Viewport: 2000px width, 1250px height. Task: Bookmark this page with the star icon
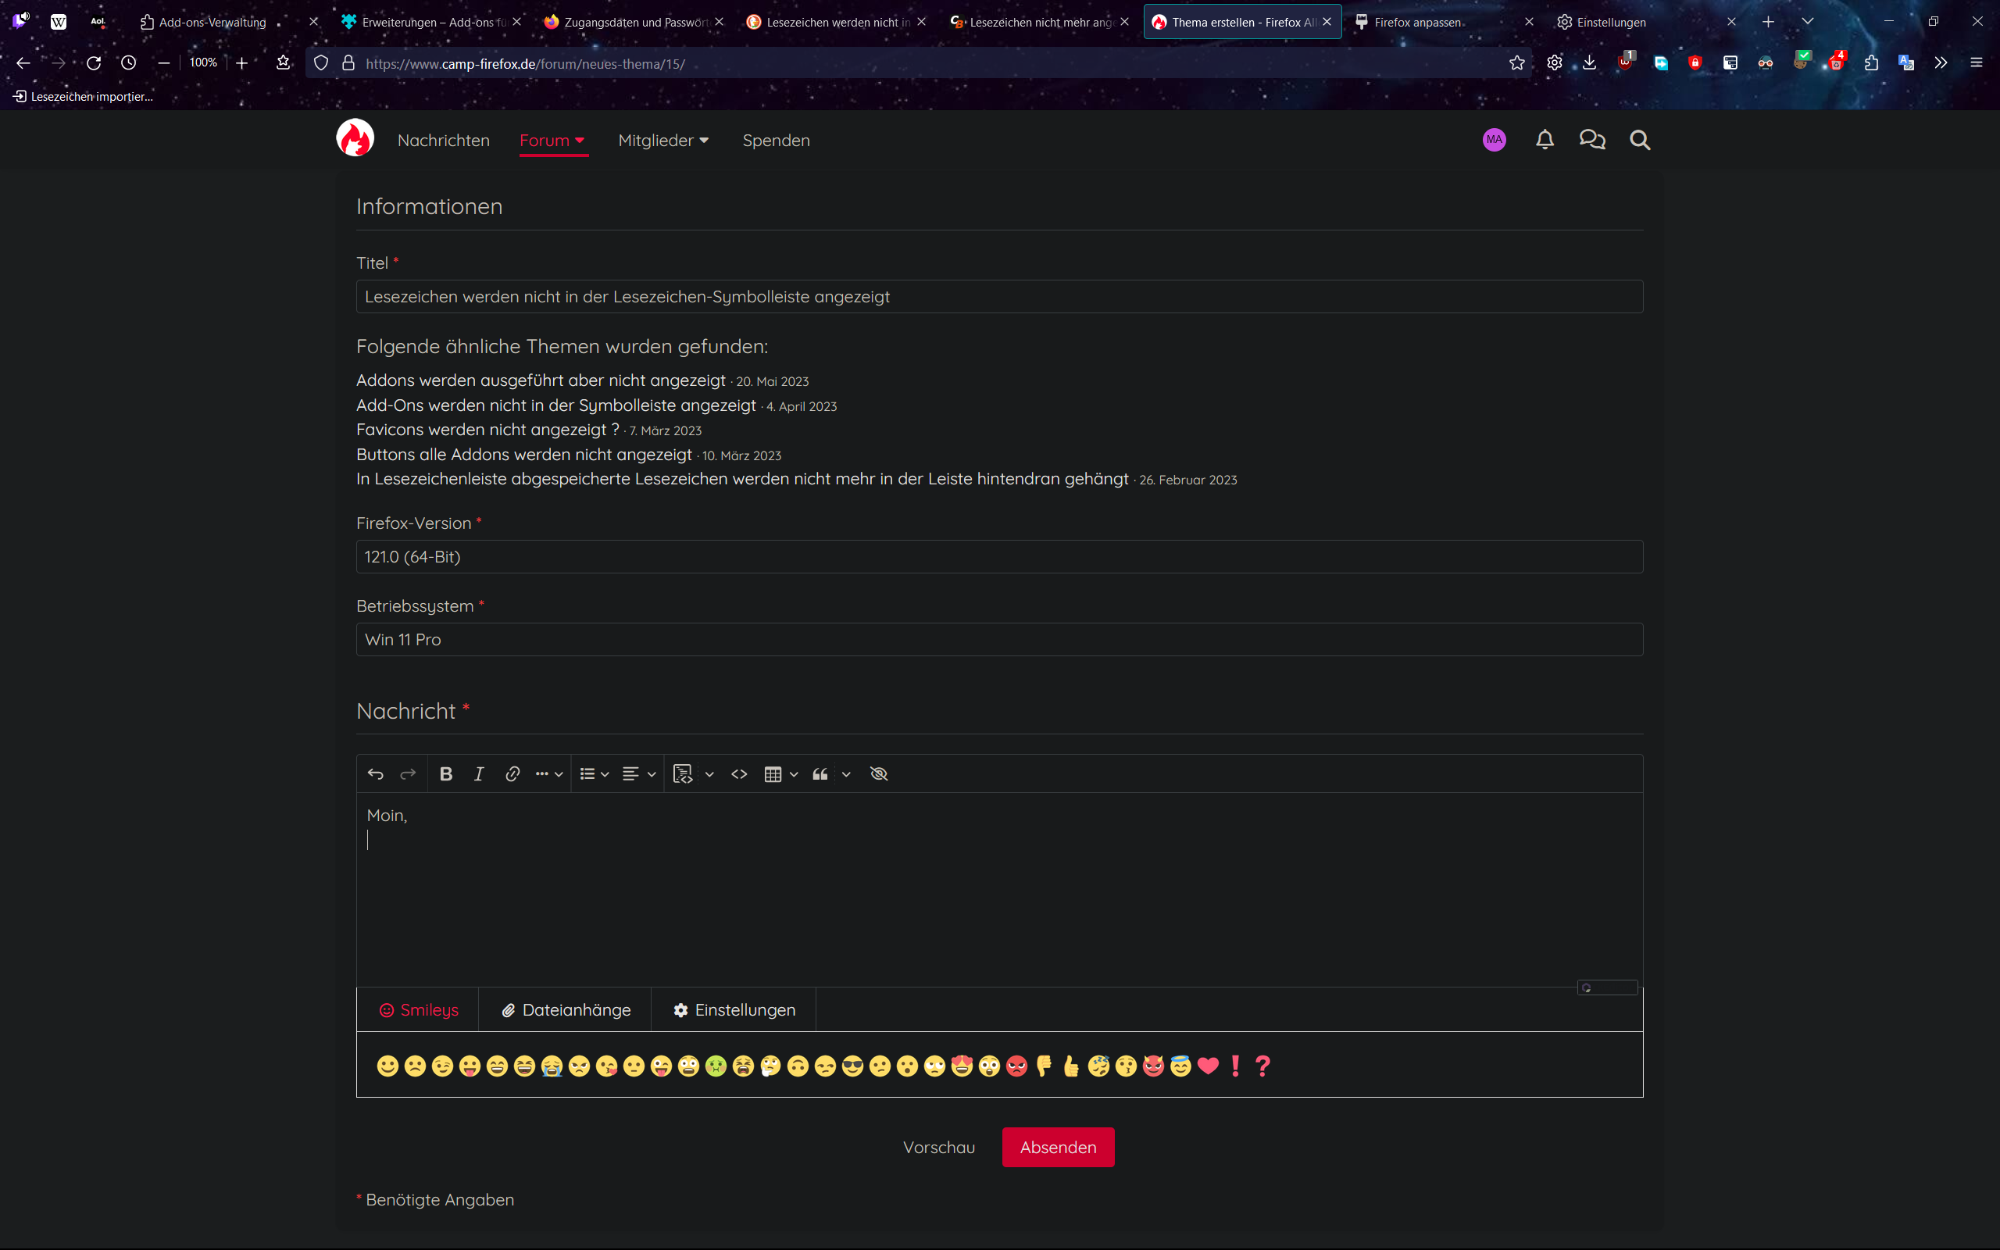click(x=1516, y=62)
